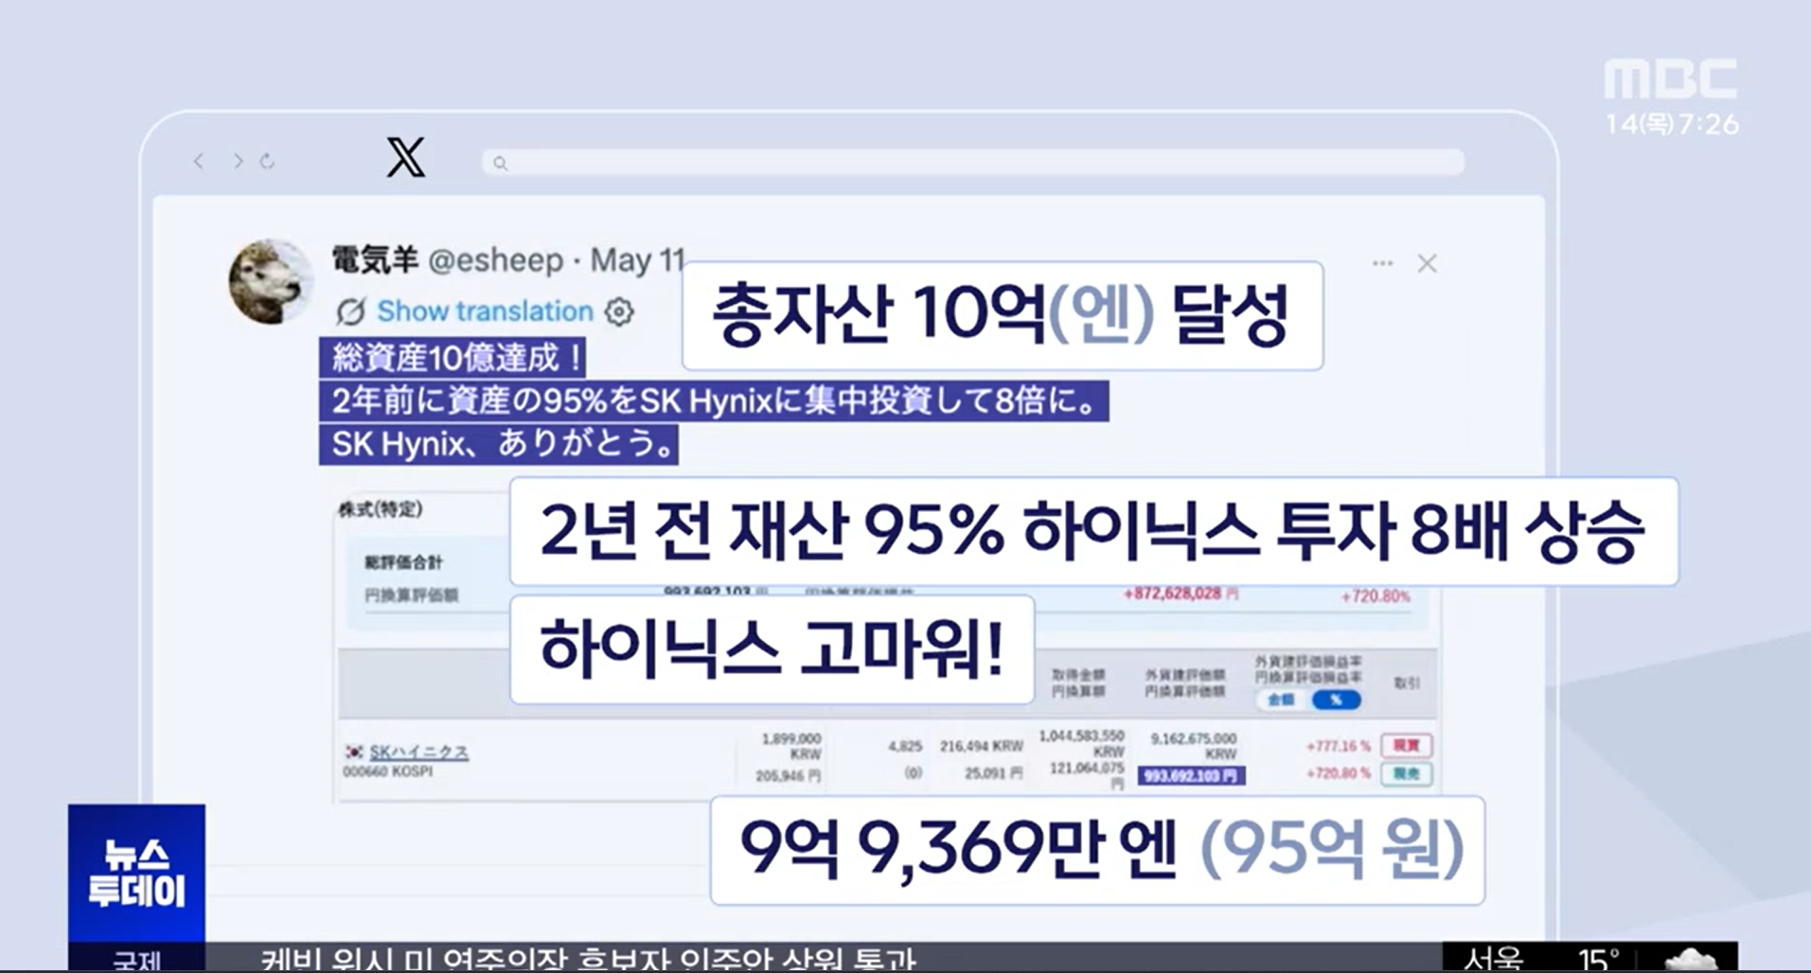Click the MBC channel logo
Viewport: 1811px width, 973px height.
(1671, 80)
